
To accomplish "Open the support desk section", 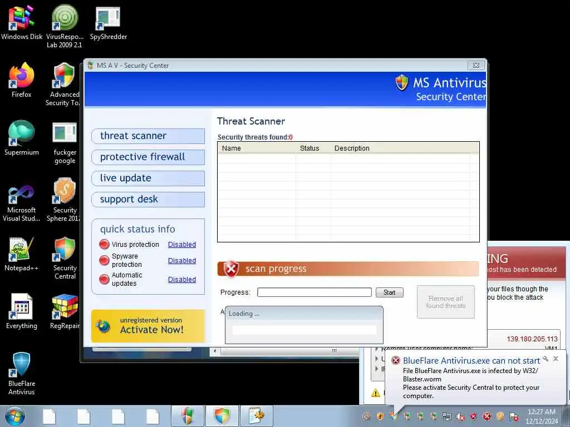I will [x=148, y=200].
